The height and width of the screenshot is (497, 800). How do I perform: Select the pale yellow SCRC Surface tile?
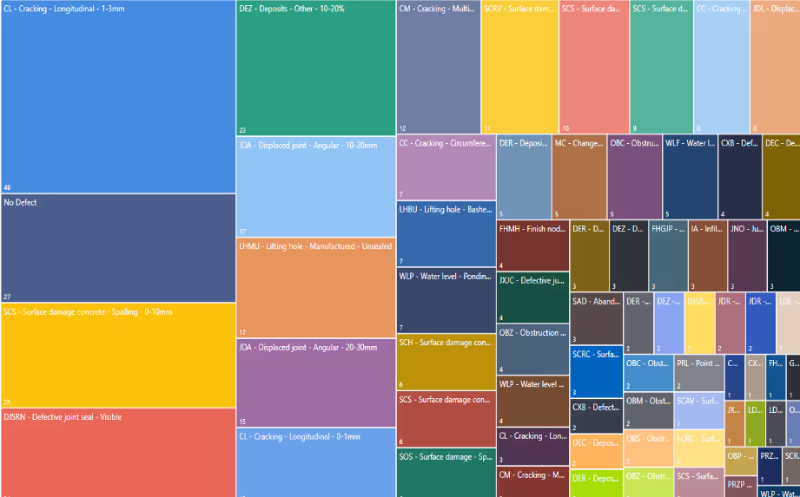[x=699, y=448]
